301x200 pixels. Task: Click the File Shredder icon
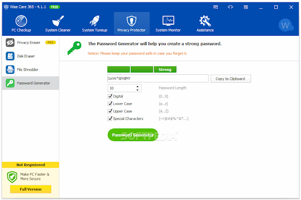pos(10,70)
